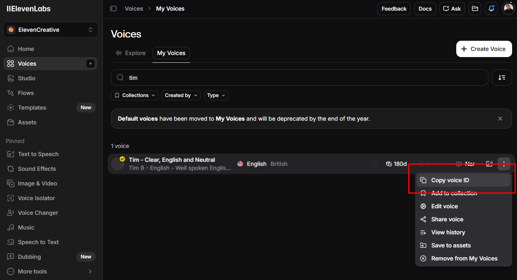Open pinned Sound Effects
The width and height of the screenshot is (517, 280).
[51, 169]
